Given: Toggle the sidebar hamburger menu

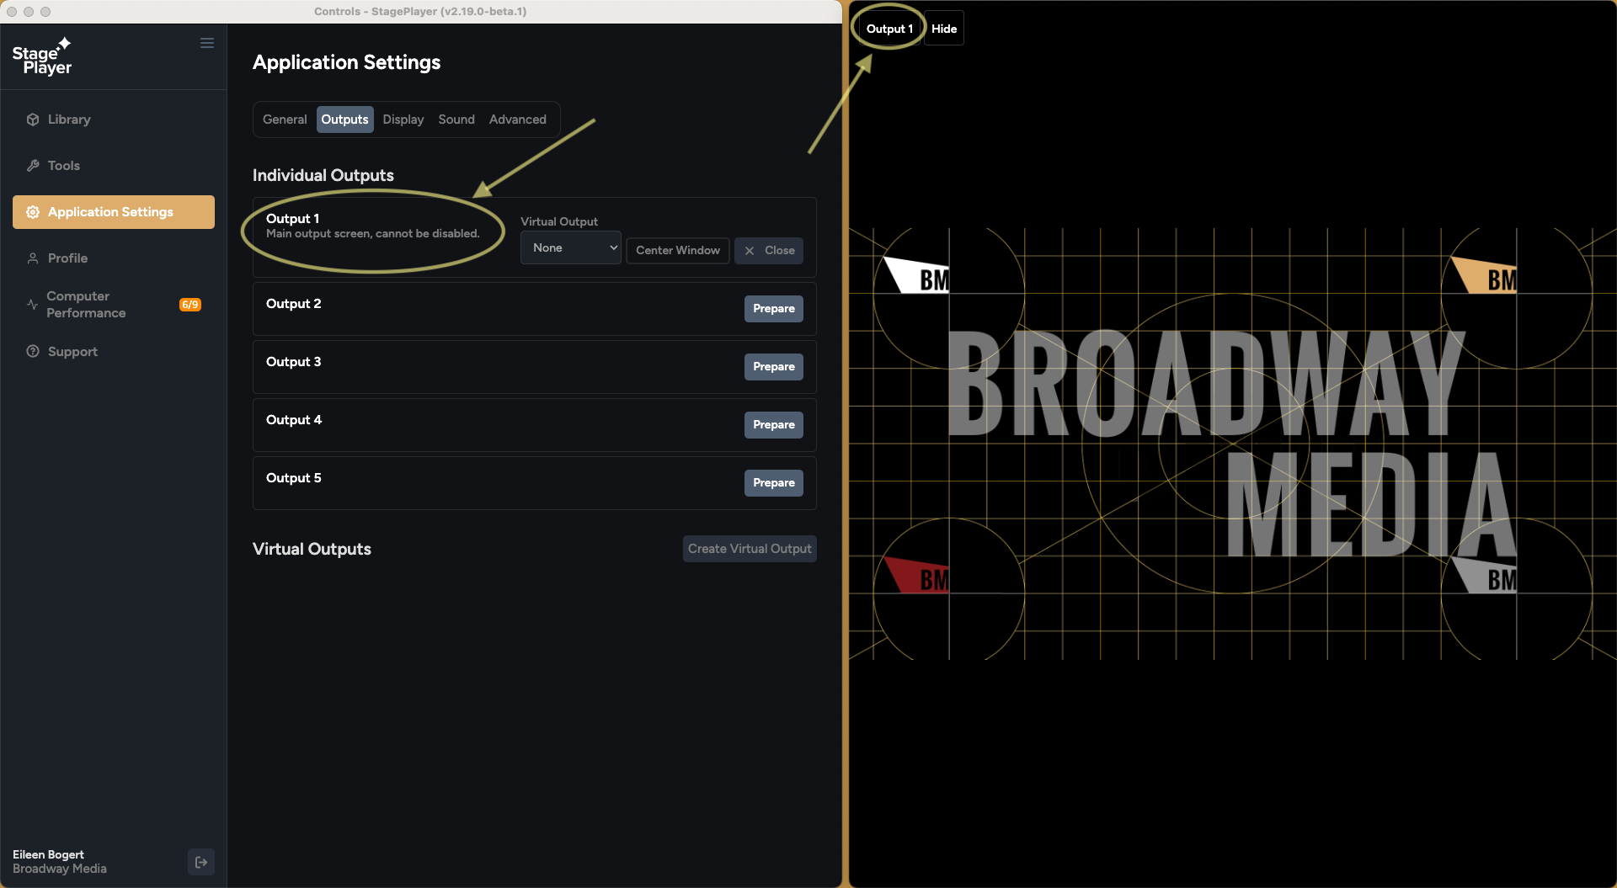Looking at the screenshot, I should (x=207, y=43).
